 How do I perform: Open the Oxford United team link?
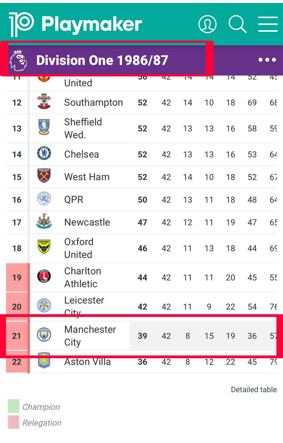(x=79, y=248)
